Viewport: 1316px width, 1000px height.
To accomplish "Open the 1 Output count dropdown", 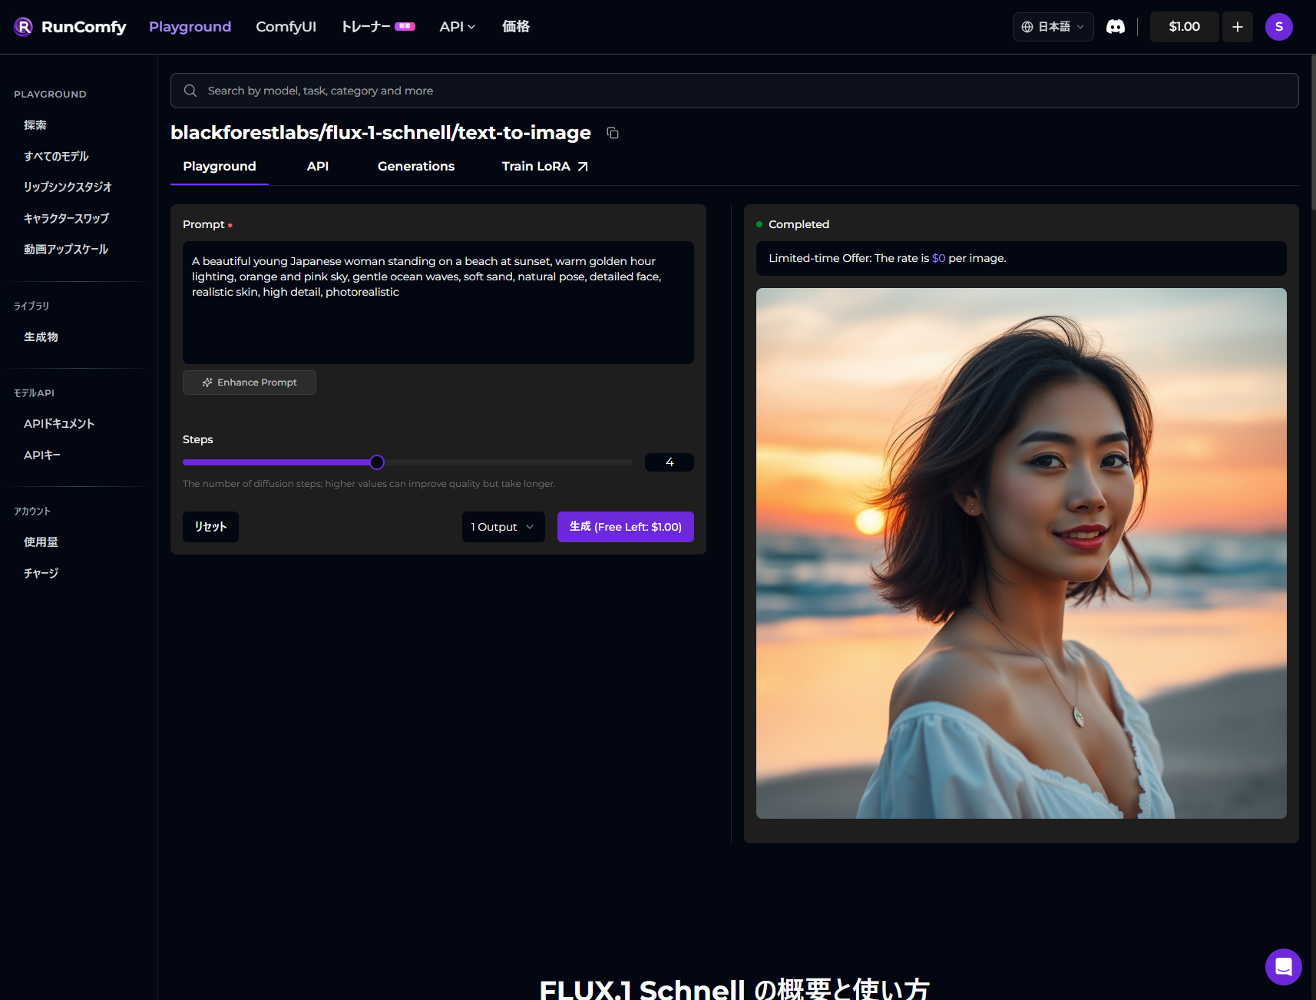I will (503, 527).
